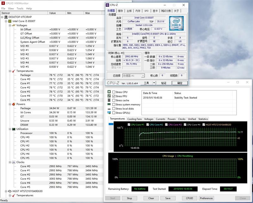The width and height of the screenshot is (253, 203).
Task: Click the Temperatures thermometer icon under the CPU
Action: [x=14, y=71]
